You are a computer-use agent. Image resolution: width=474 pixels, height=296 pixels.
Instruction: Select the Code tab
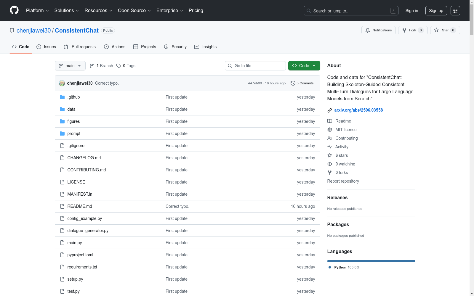(21, 47)
